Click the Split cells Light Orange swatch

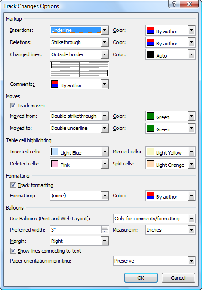tap(150, 164)
